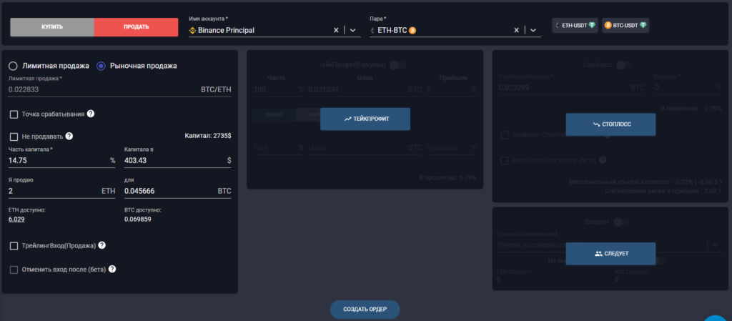Expand the Группа последователей dropdown
This screenshot has width=732, height=321.
point(716,245)
